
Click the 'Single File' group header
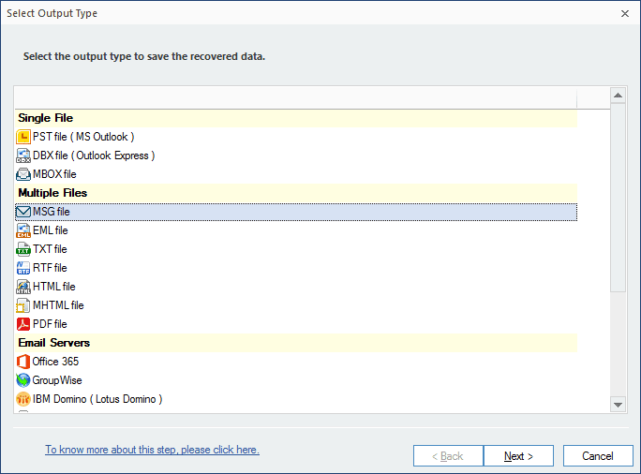[296, 118]
